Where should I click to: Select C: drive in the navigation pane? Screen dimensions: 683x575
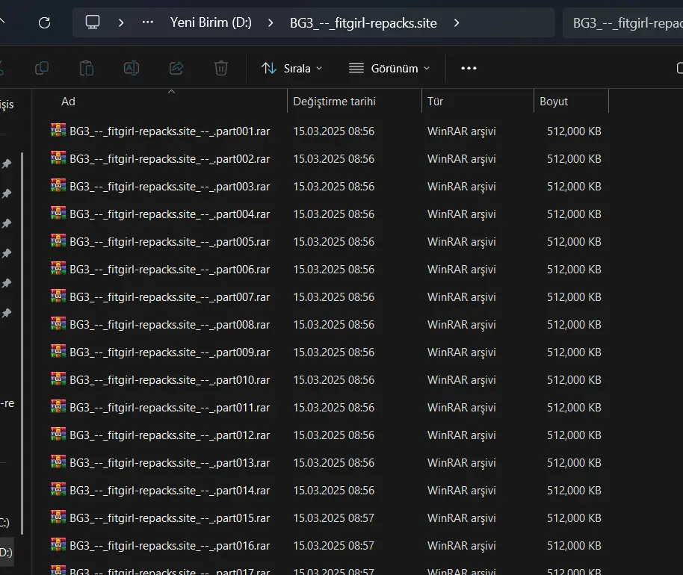point(4,523)
